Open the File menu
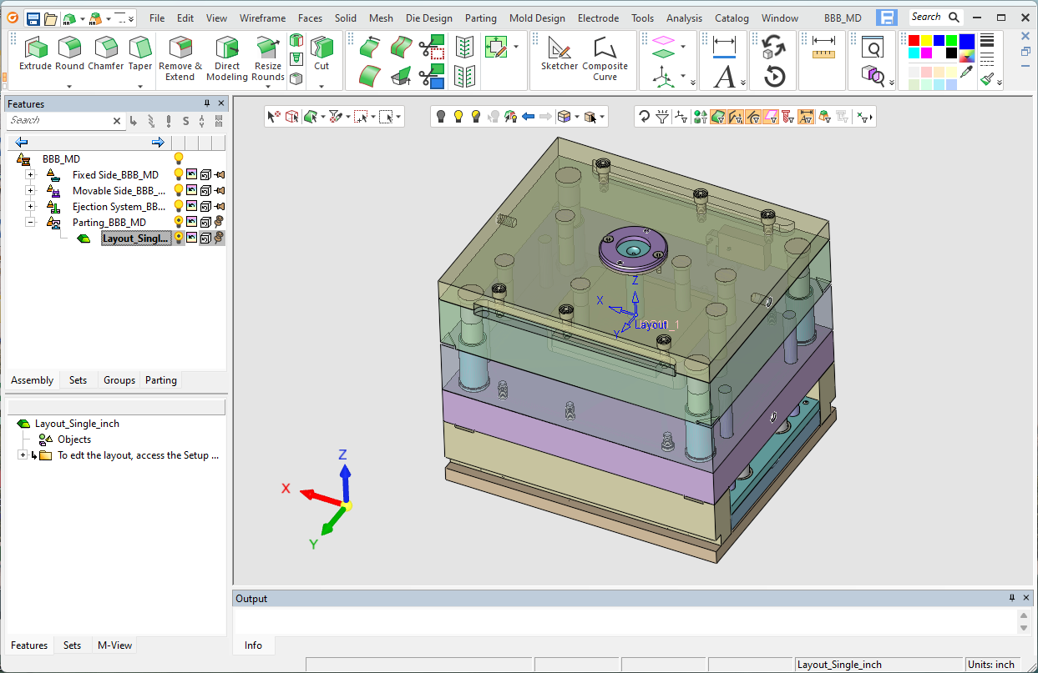1038x673 pixels. [157, 18]
